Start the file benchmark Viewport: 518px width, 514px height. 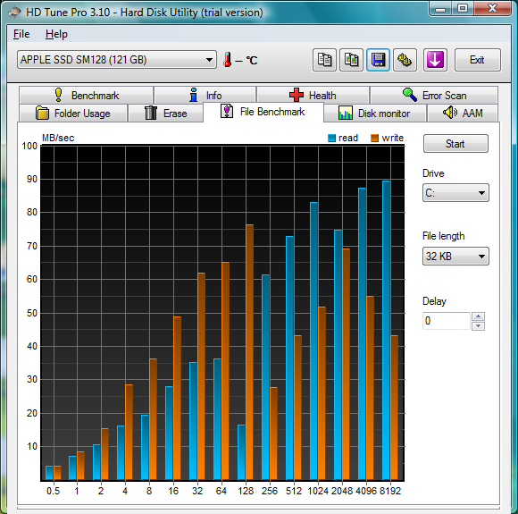[455, 144]
